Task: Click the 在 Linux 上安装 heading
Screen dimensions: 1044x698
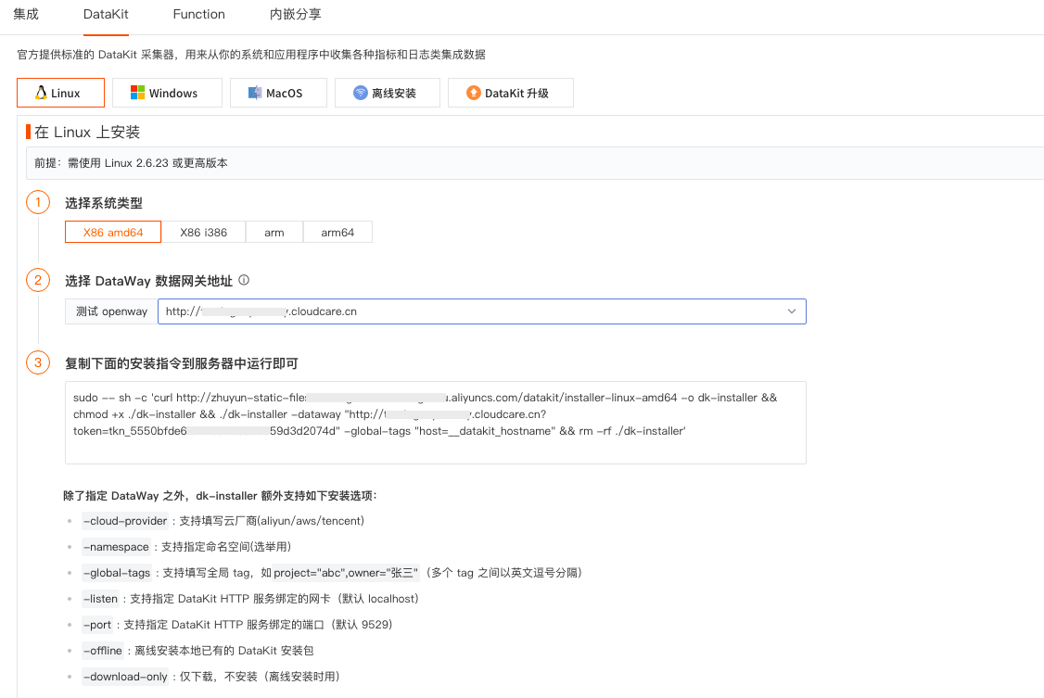Action: (87, 132)
